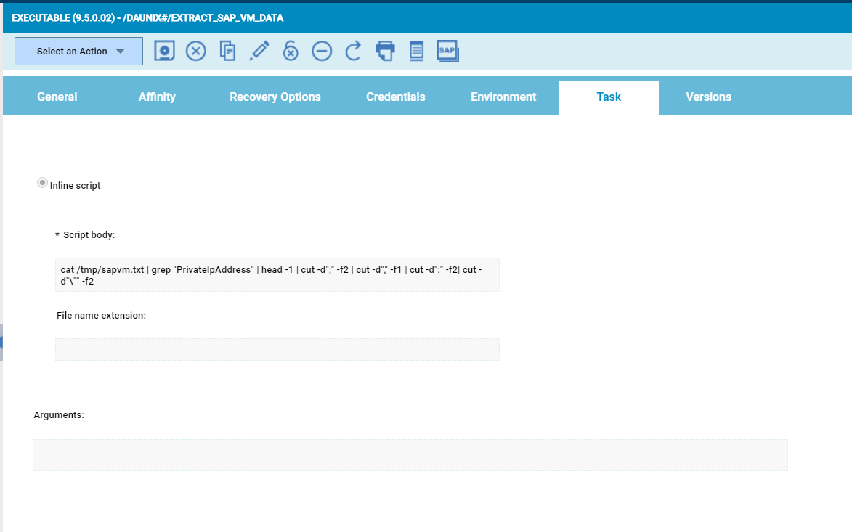The height and width of the screenshot is (532, 852).
Task: Open the Select an Action dropdown
Action: (x=78, y=52)
